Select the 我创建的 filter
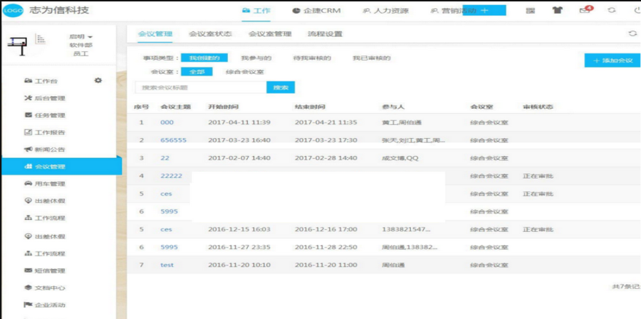This screenshot has width=641, height=319. 199,58
